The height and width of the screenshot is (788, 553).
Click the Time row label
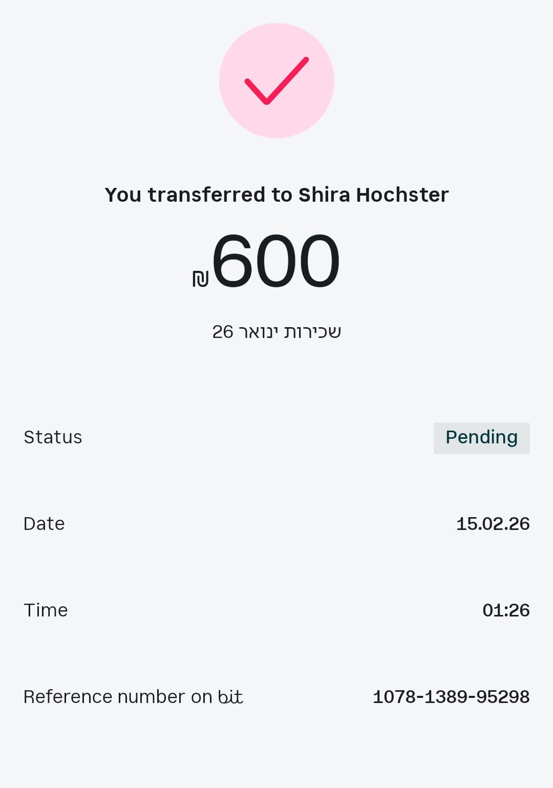(x=46, y=610)
